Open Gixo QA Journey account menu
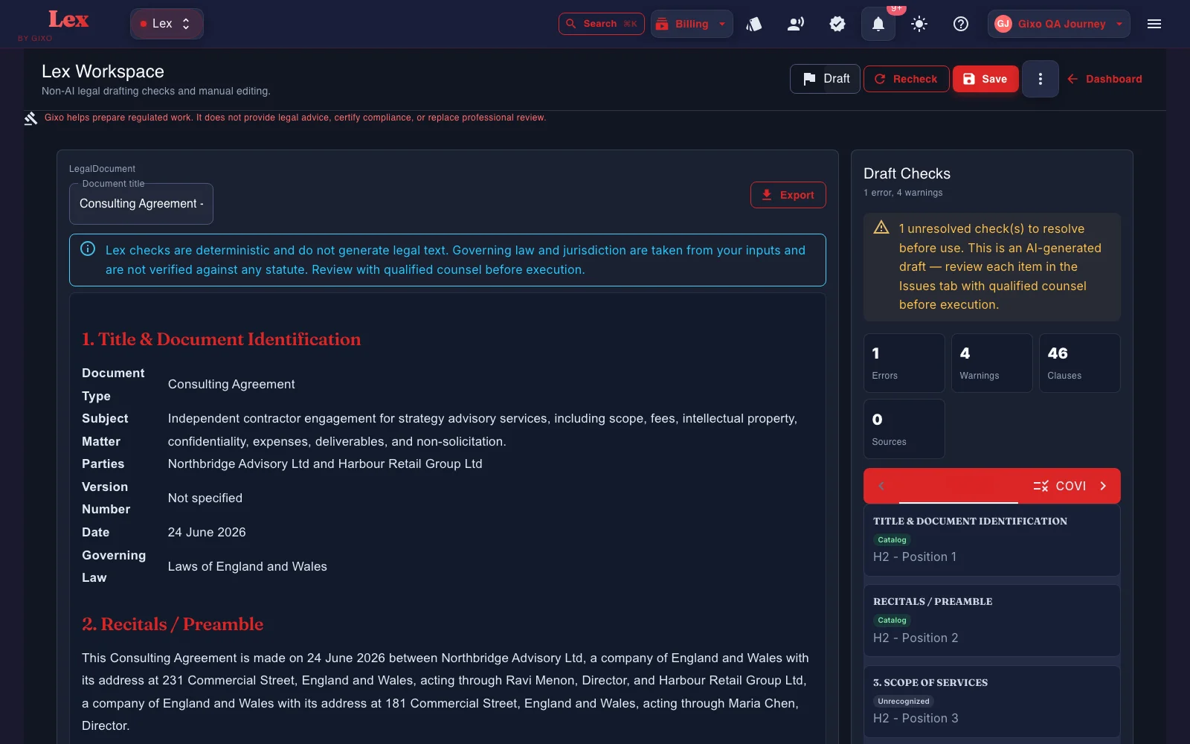 [x=1059, y=24]
